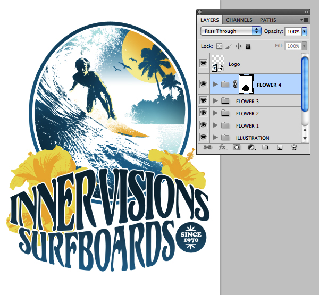Click the FLOWER 3 folder icon

pyautogui.click(x=225, y=100)
